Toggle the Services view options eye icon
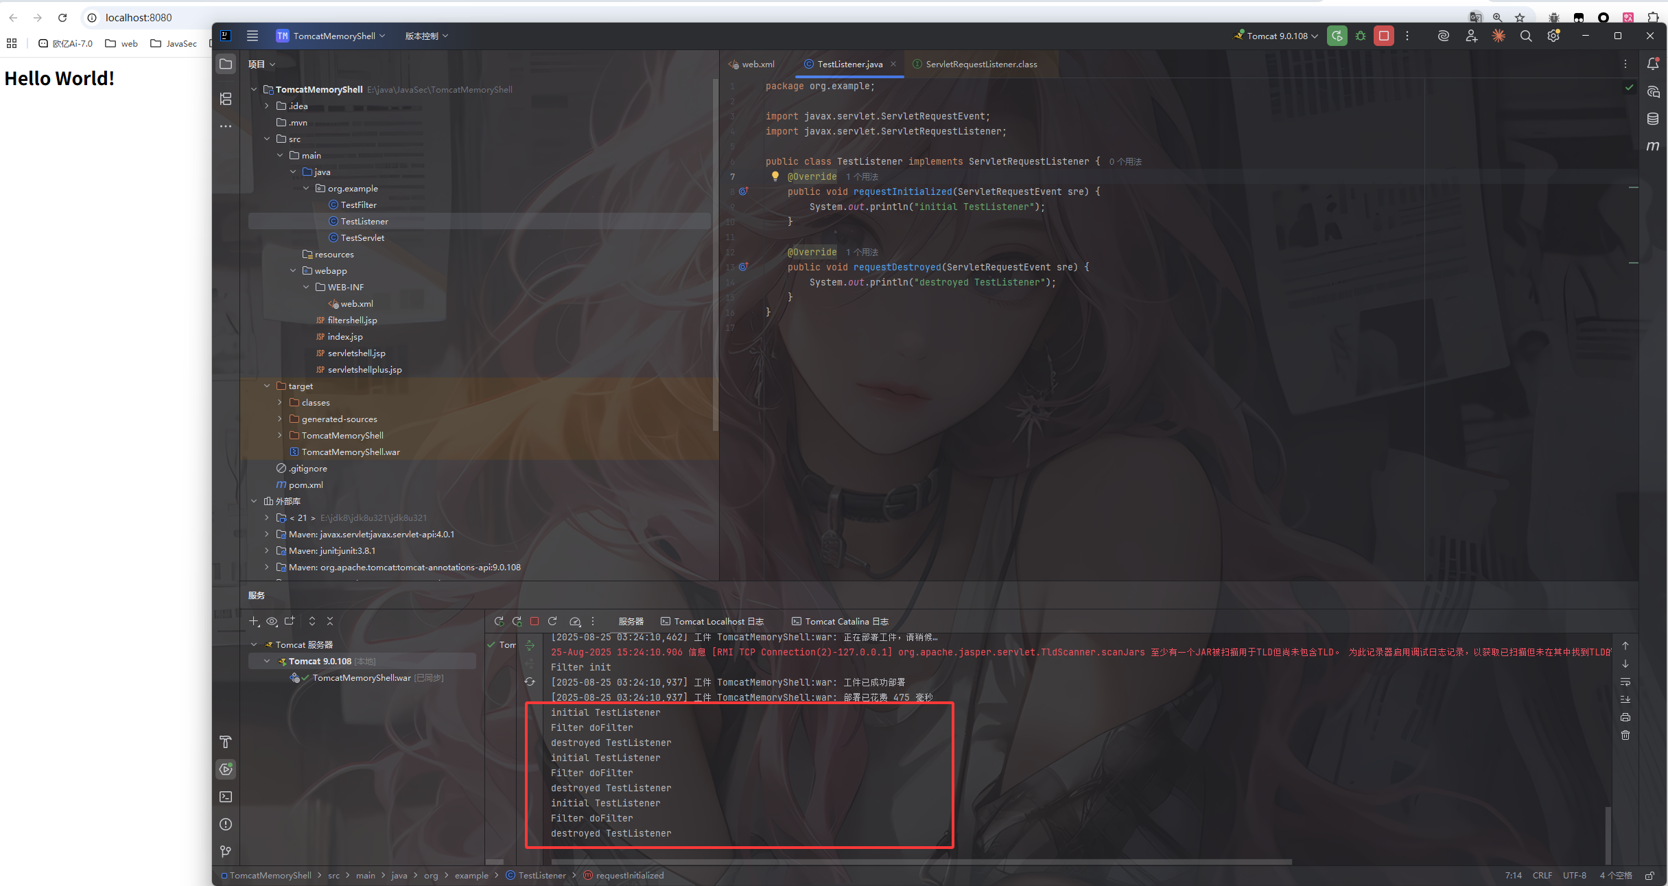The width and height of the screenshot is (1668, 886). point(272,621)
